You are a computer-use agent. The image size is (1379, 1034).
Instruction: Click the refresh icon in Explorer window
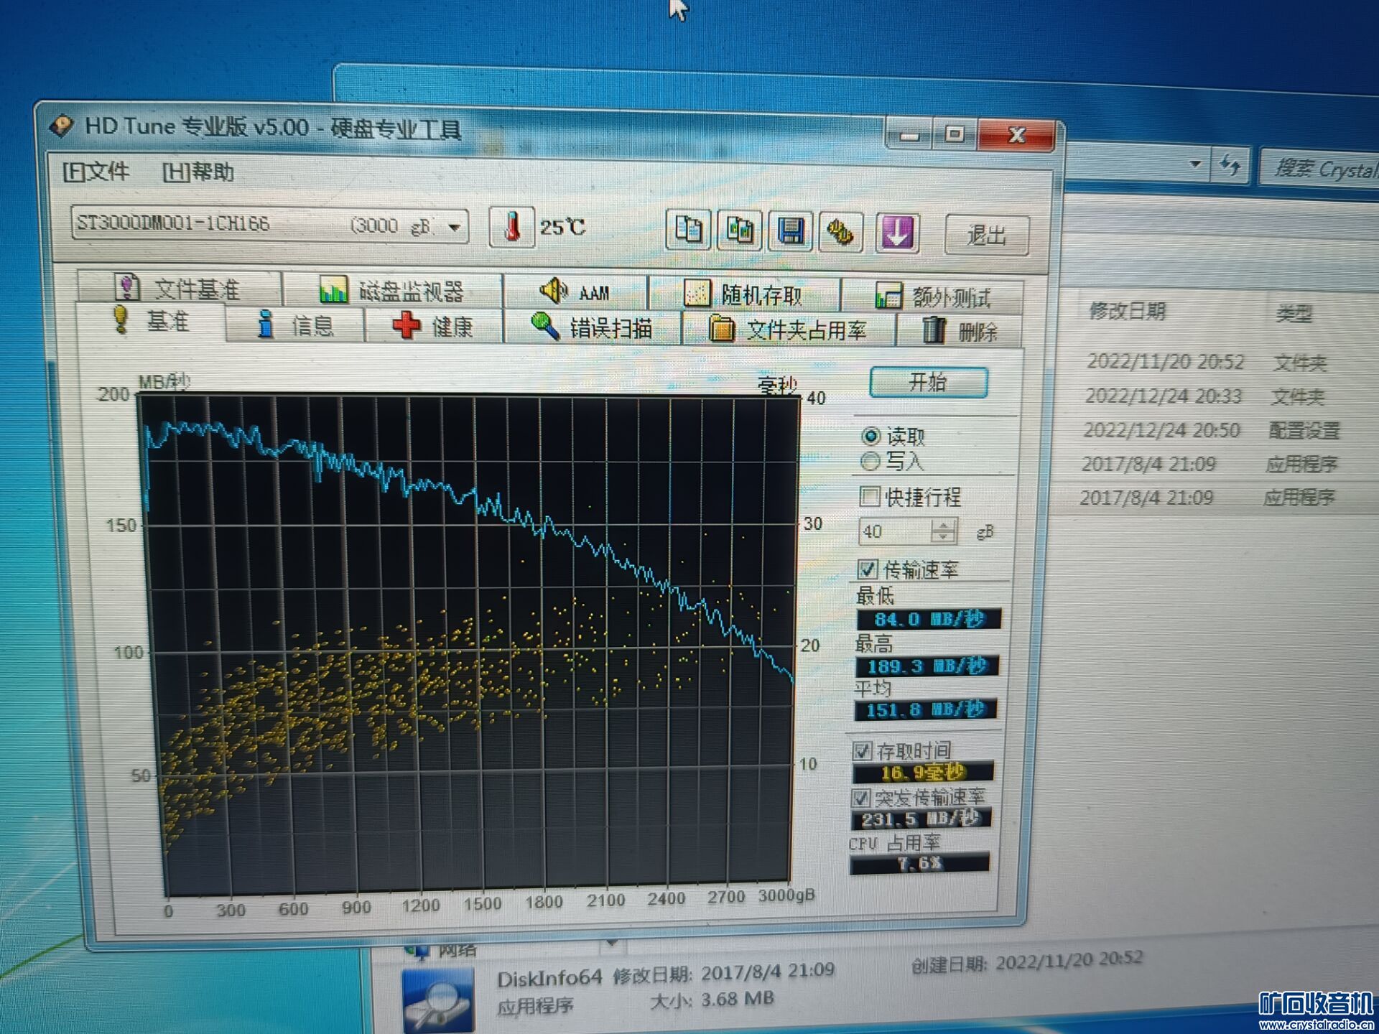[x=1230, y=165]
